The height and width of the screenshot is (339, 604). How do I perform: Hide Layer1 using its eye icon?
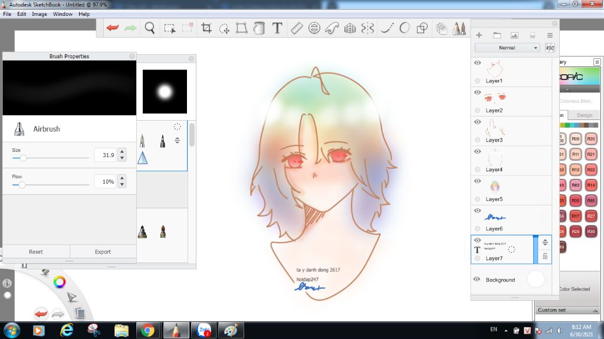477,62
